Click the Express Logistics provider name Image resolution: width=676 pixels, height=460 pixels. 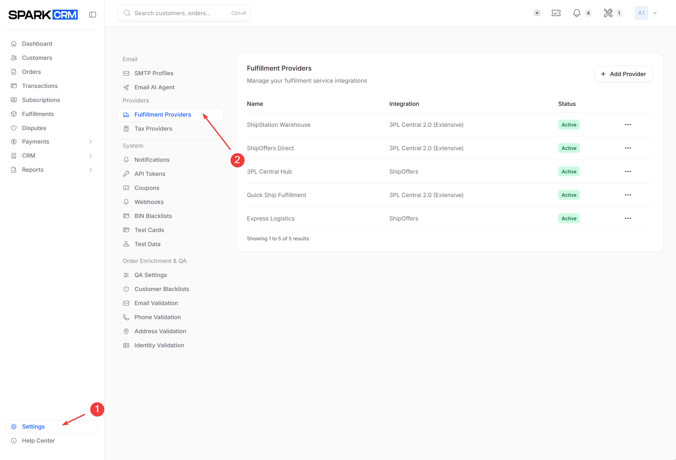pos(271,219)
